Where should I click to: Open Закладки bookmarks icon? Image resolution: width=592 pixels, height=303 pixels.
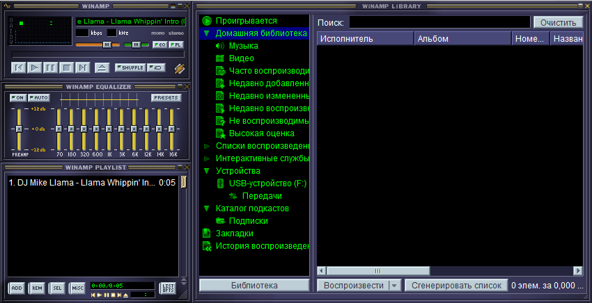pyautogui.click(x=207, y=234)
